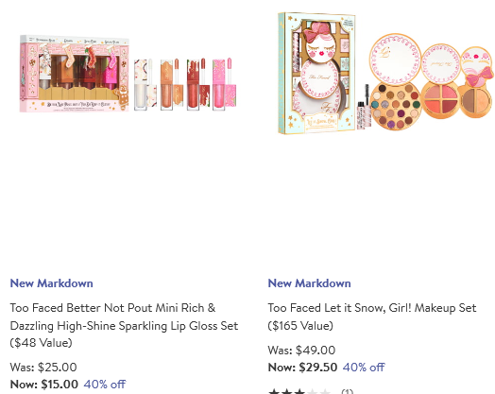Click the bronzer compact with pink bow
495x394 pixels.
[476, 82]
